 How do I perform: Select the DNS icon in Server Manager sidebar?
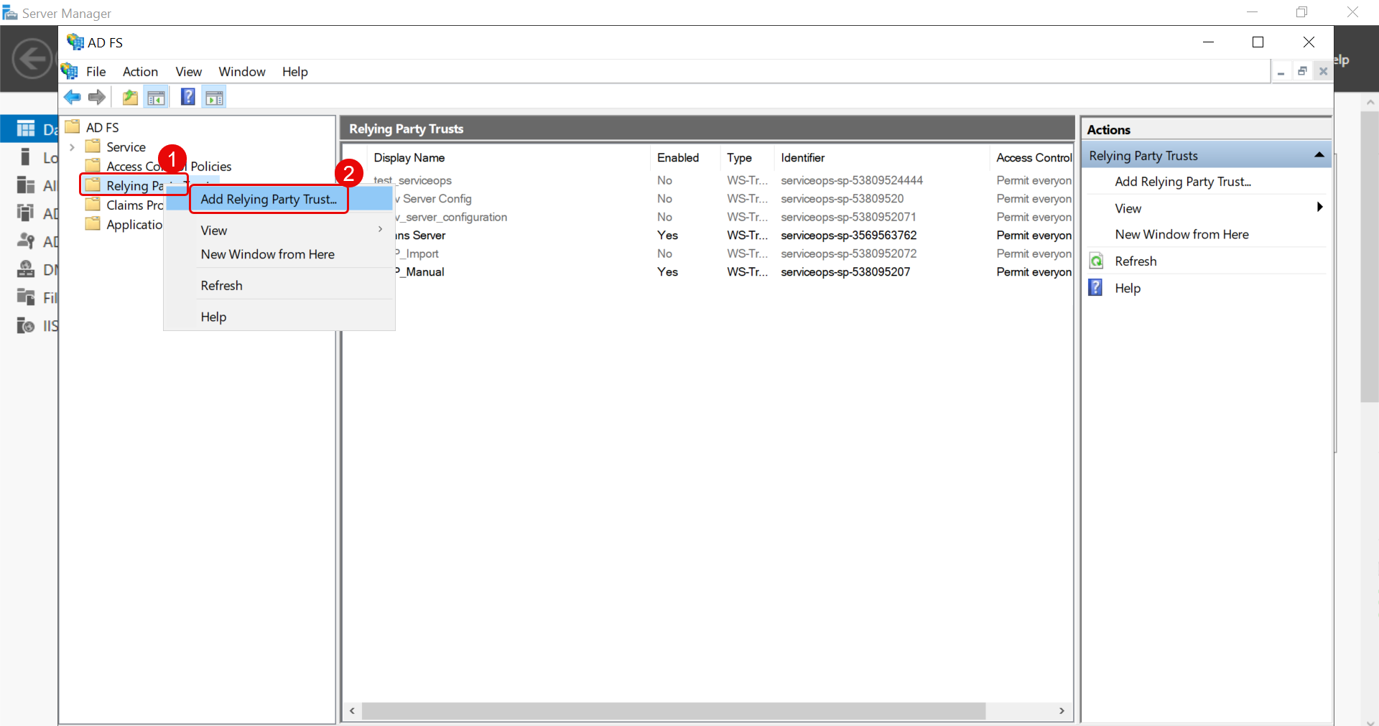point(27,269)
